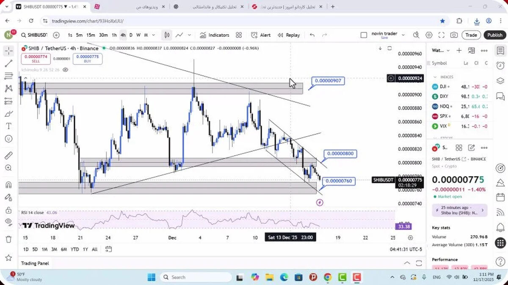Expand the novin trader layout dropdown
The width and height of the screenshot is (508, 285).
pos(403,35)
